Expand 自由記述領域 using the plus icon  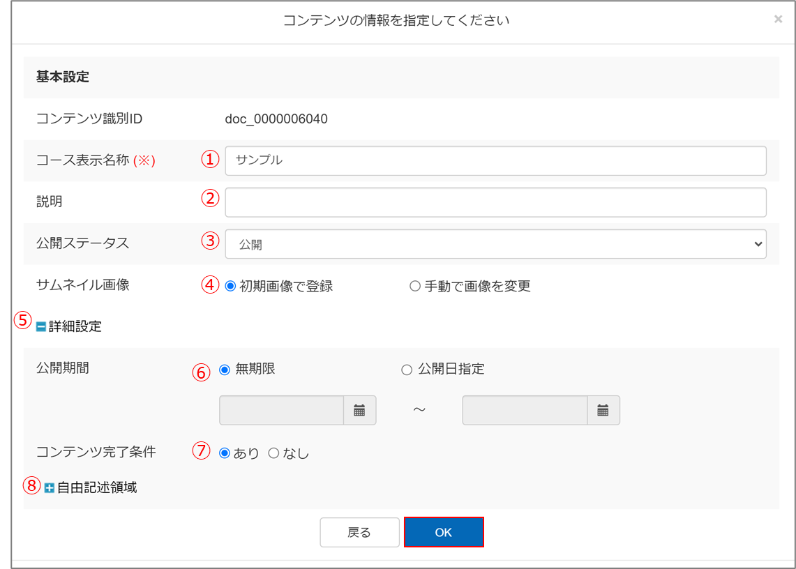click(x=50, y=488)
